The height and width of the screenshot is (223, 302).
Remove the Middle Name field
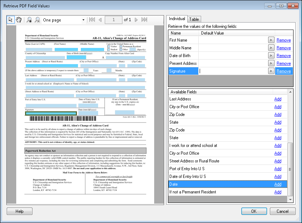tap(284, 48)
